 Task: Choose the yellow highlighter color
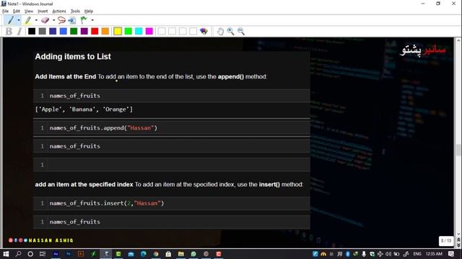(x=118, y=31)
